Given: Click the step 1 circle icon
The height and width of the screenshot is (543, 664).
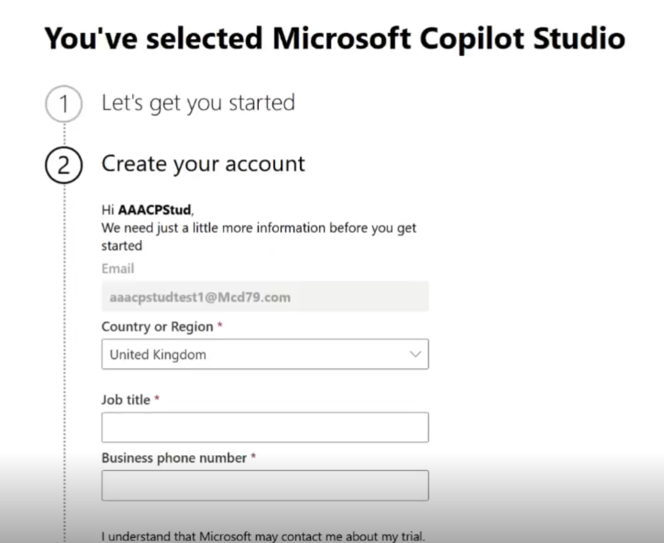Looking at the screenshot, I should 64,105.
